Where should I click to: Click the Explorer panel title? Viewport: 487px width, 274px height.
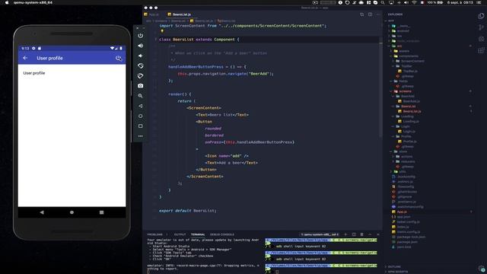point(395,14)
